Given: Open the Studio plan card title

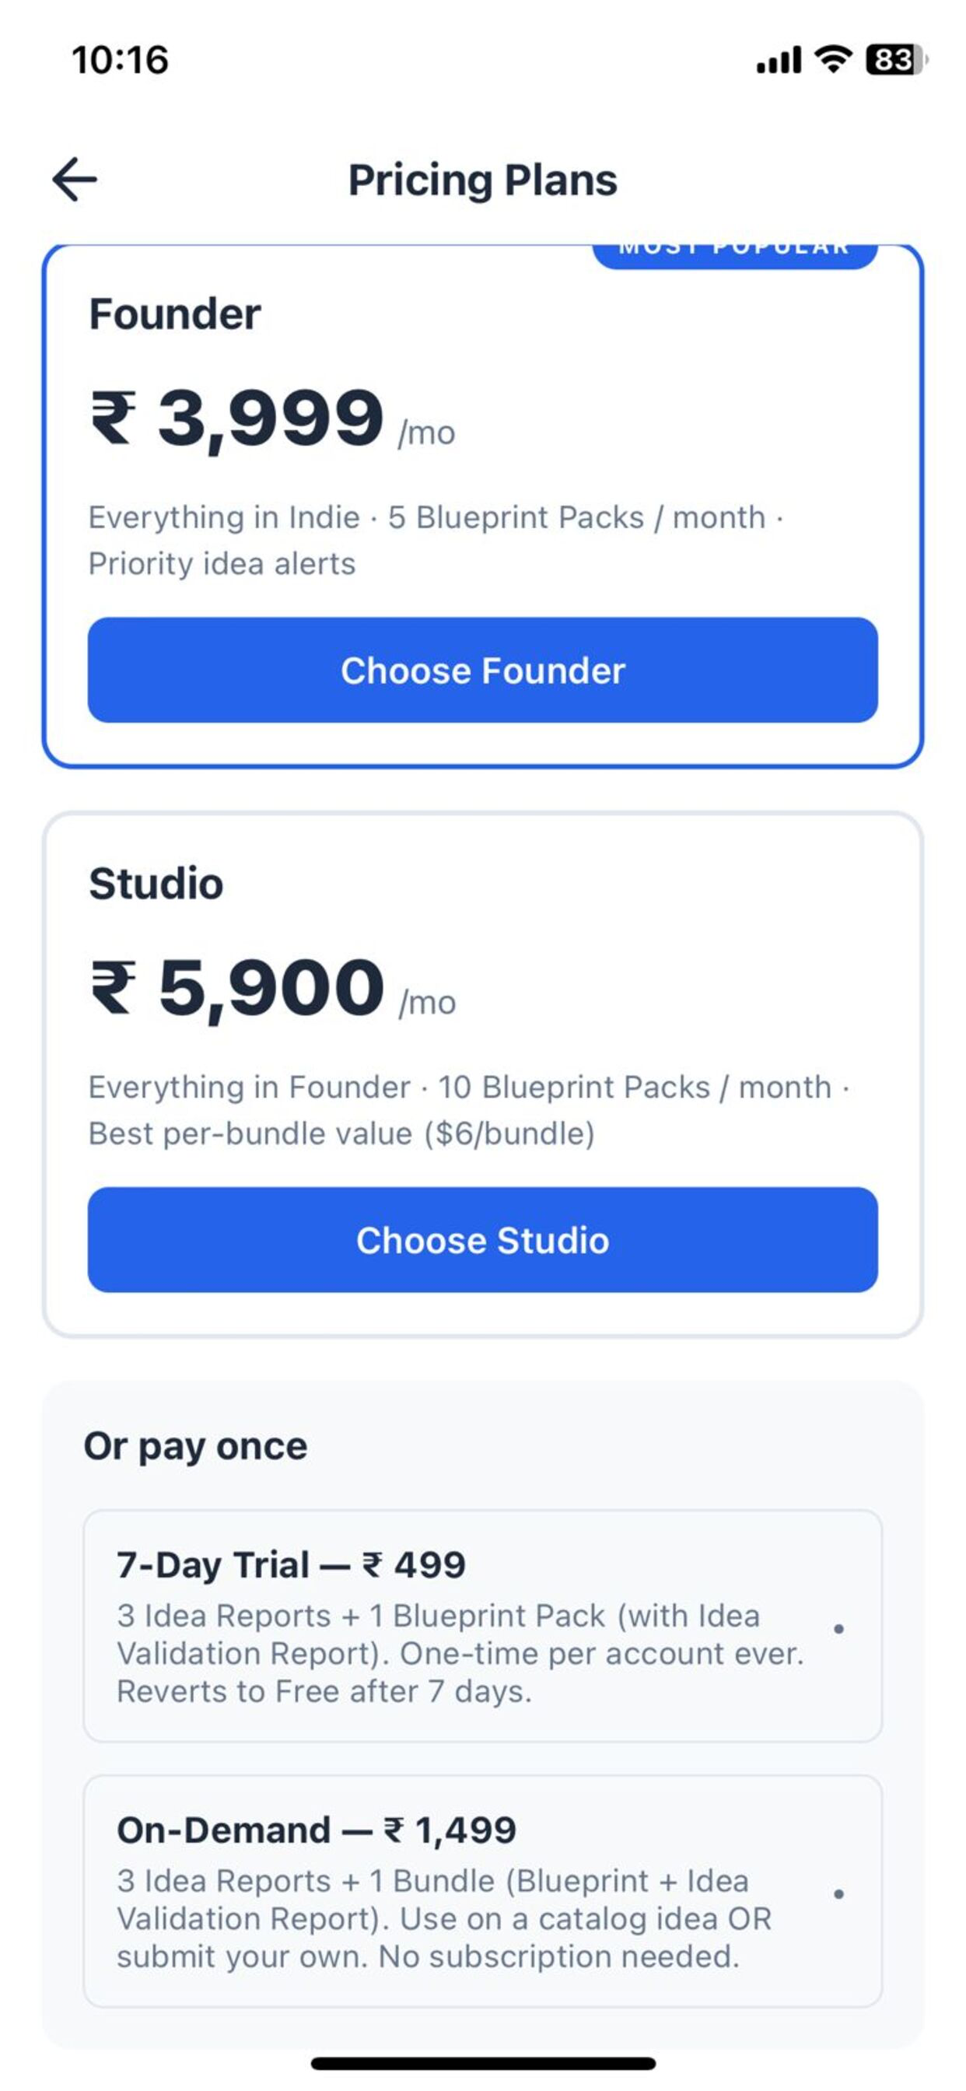Looking at the screenshot, I should [156, 883].
